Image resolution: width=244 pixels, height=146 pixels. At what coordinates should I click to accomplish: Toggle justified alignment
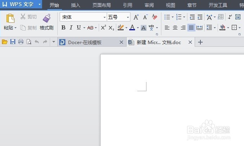pyautogui.click(x=191, y=28)
